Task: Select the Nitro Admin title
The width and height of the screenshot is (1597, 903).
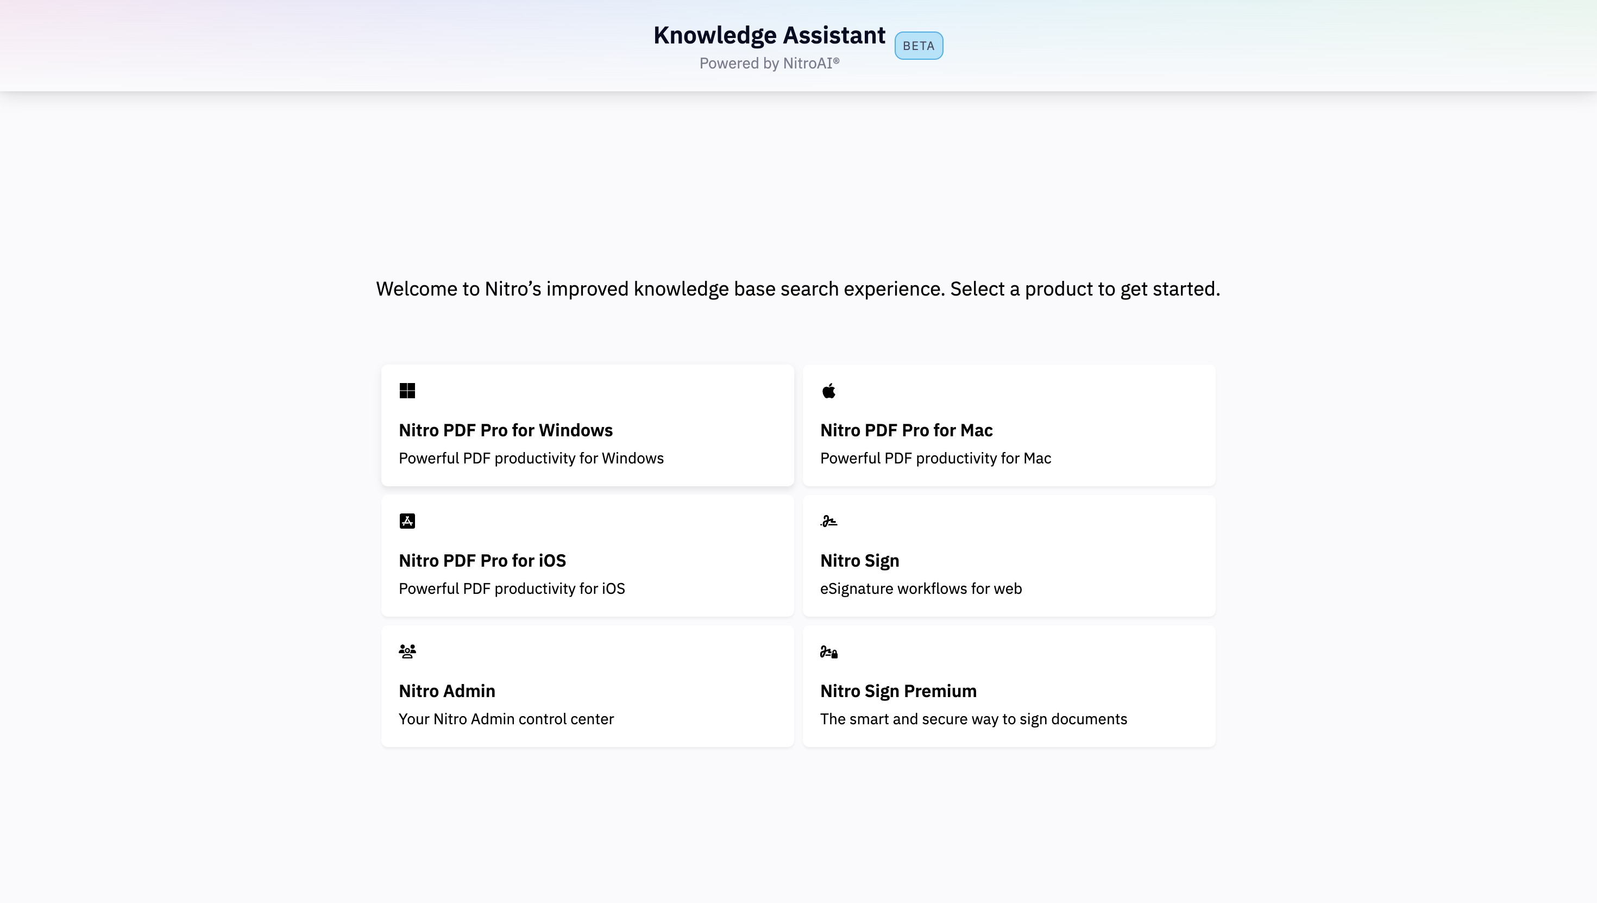Action: tap(447, 691)
